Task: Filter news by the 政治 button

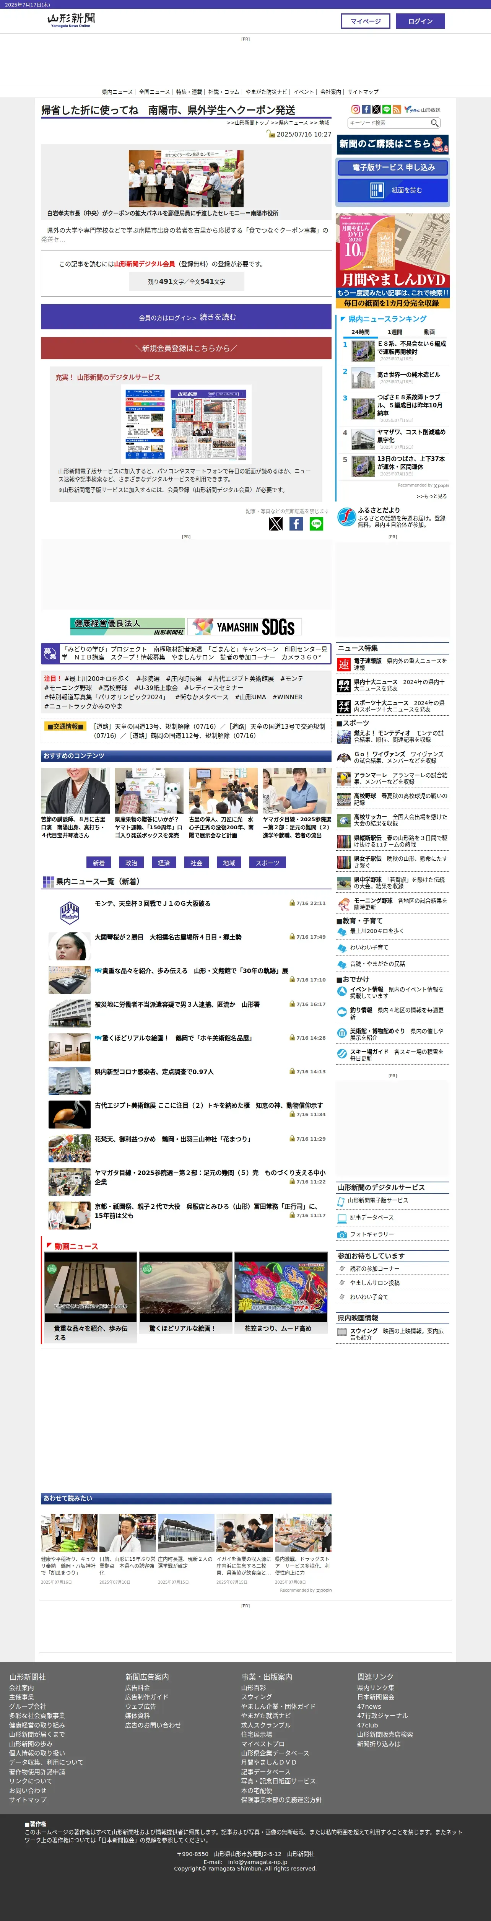Action: pos(131,863)
